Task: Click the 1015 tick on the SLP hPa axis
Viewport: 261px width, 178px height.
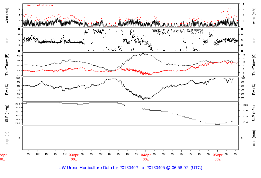Action: point(245,116)
